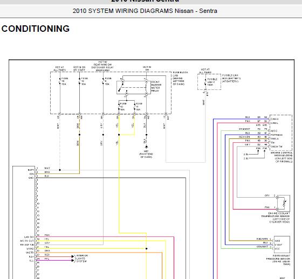
Task: Click the Fuse 12 10A symbol
Action: tap(80, 81)
